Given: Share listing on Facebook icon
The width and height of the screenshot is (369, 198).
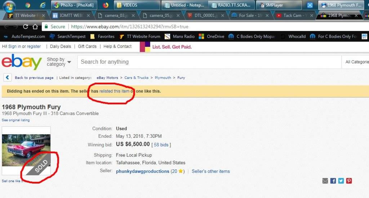Looking at the screenshot, I should click(333, 181).
